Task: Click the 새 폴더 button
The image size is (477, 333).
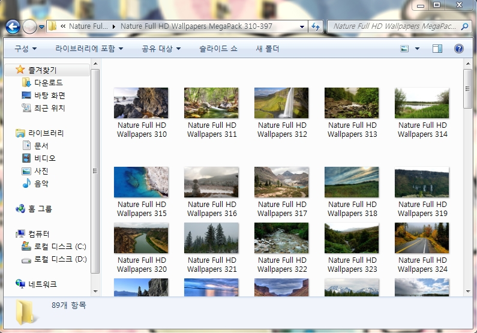Action: click(x=268, y=49)
